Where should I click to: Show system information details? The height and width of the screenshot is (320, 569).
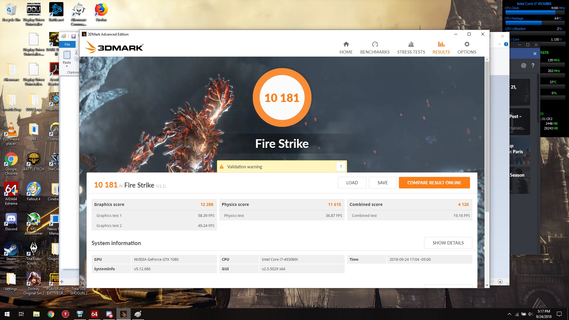448,243
